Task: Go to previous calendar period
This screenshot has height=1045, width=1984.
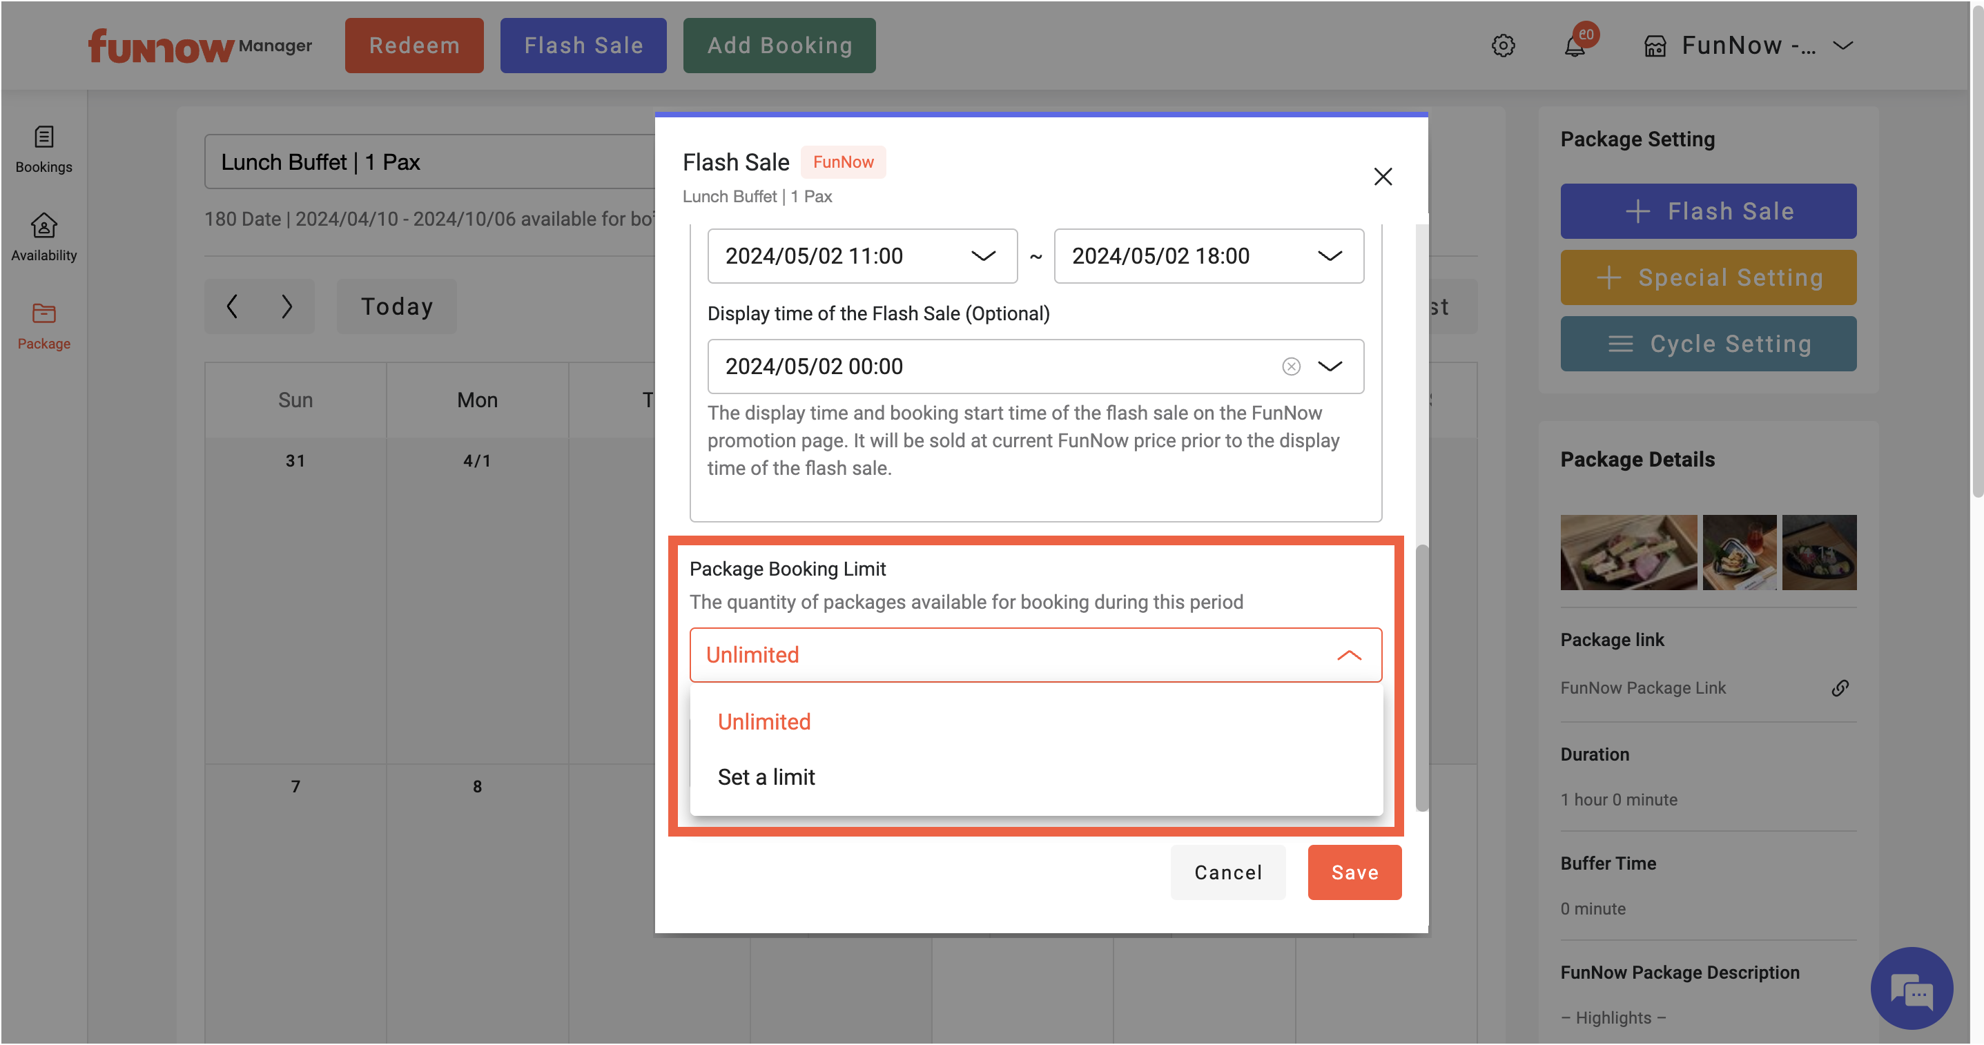Action: tap(233, 306)
